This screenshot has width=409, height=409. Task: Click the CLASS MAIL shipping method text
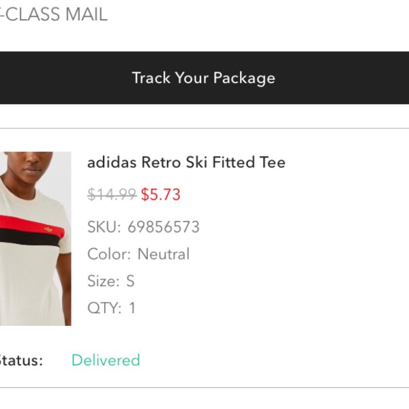pyautogui.click(x=56, y=14)
